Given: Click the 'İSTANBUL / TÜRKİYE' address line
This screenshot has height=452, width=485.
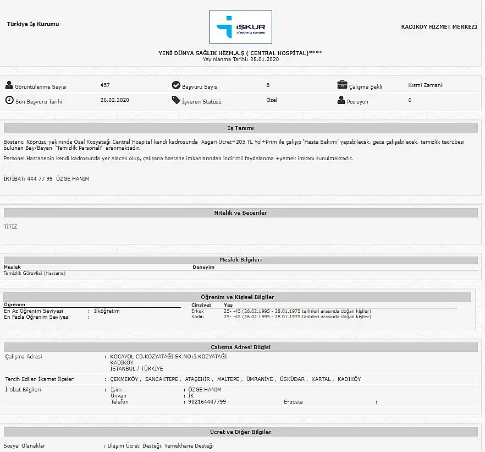Looking at the screenshot, I should pos(136,369).
